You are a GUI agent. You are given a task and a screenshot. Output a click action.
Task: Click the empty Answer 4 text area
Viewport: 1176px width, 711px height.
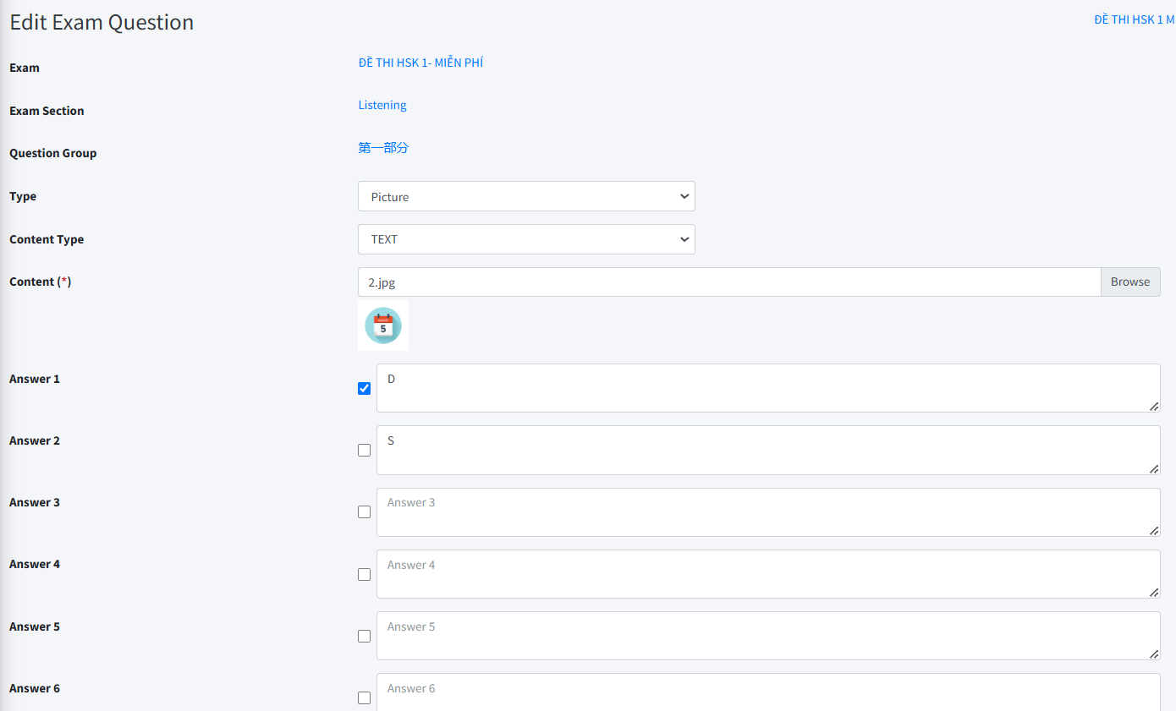(x=767, y=574)
